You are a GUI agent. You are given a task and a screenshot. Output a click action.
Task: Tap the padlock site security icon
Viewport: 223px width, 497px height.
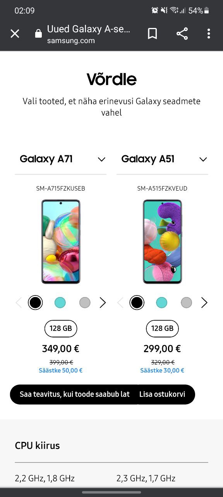(x=38, y=34)
